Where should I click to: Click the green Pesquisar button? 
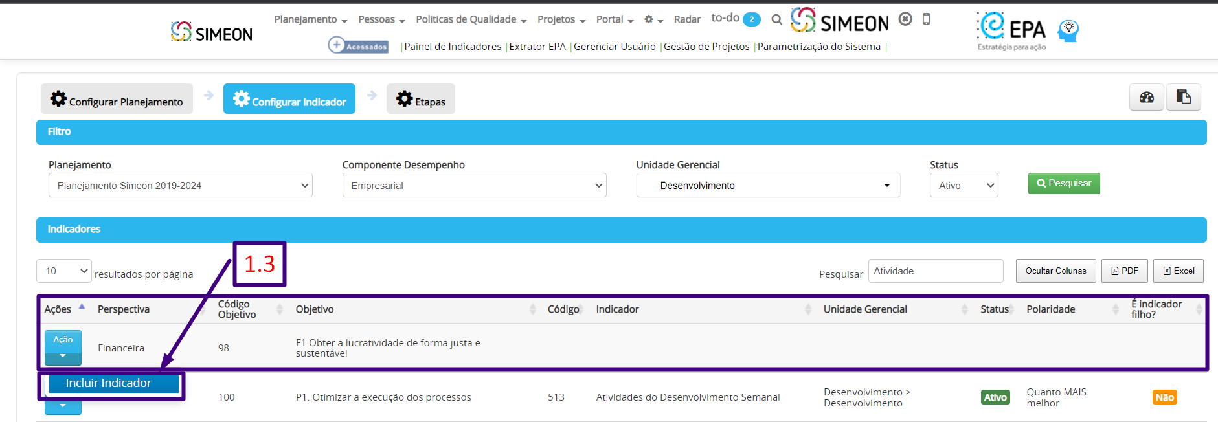click(1064, 184)
